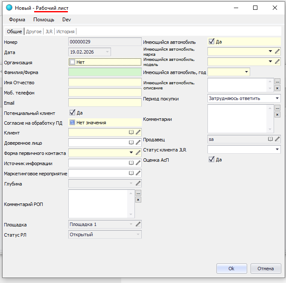286x283 pixels.
Task: Toggle the Имеющийся автомобиль checkbox
Action: pos(211,42)
